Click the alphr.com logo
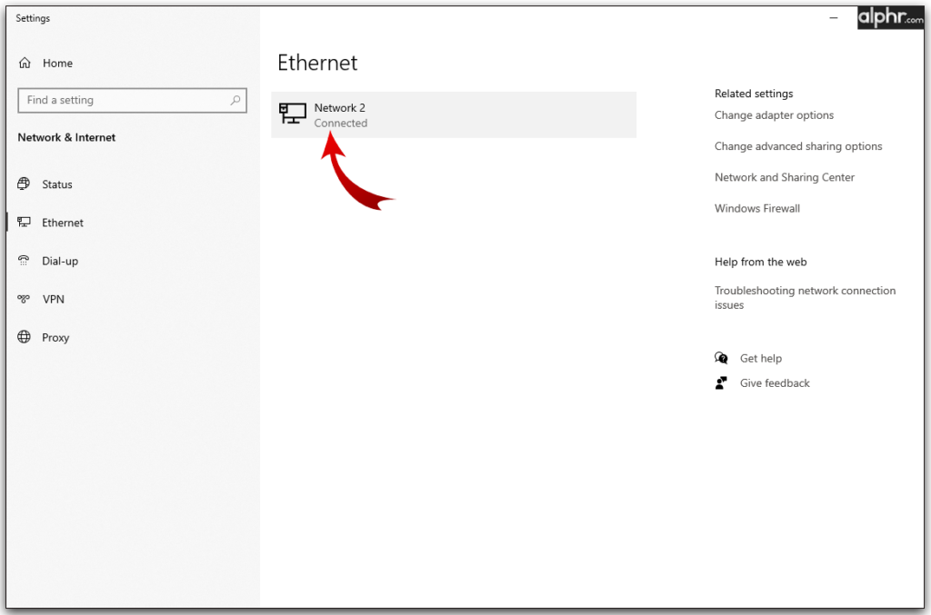Image resolution: width=931 pixels, height=615 pixels. tap(890, 16)
